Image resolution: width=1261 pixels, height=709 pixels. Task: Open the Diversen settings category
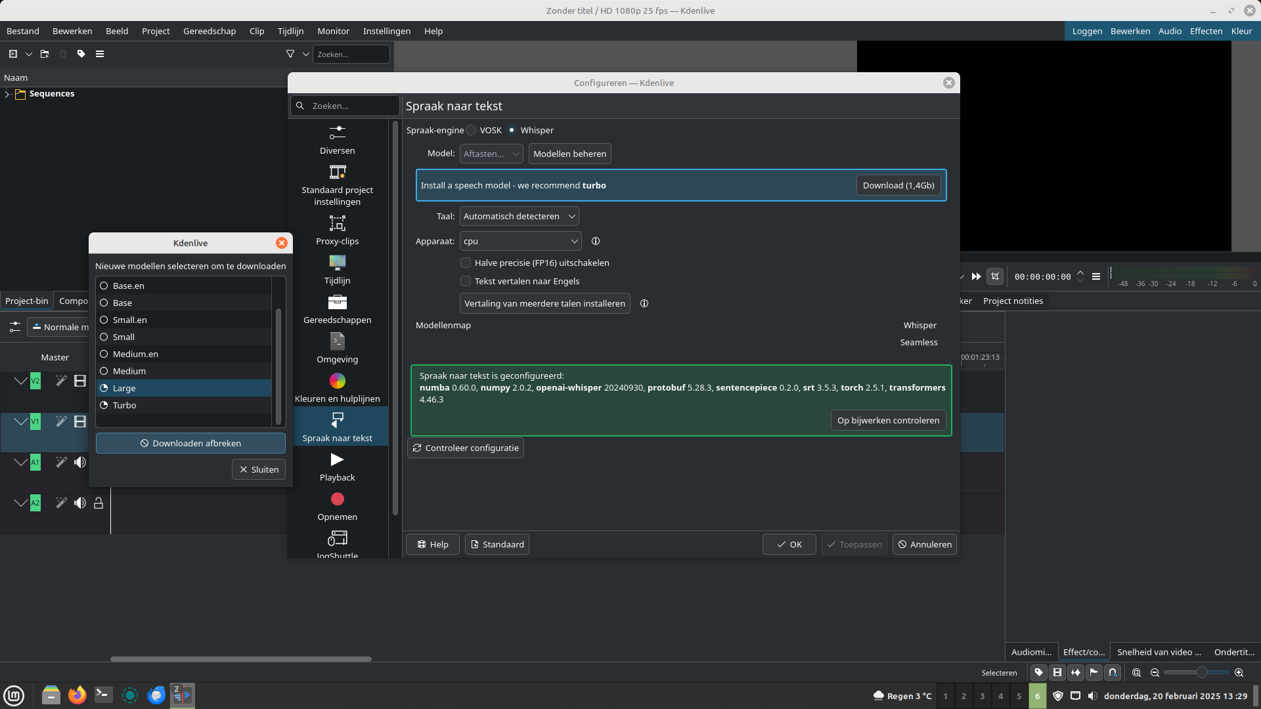click(337, 140)
